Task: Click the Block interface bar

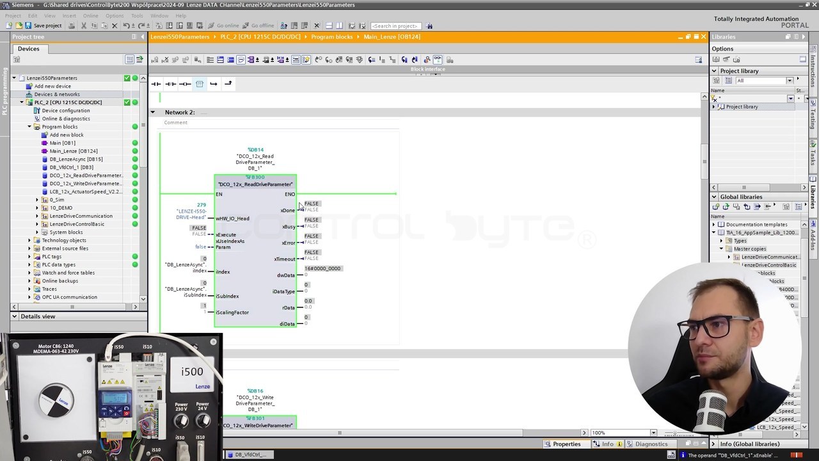Action: [427, 69]
